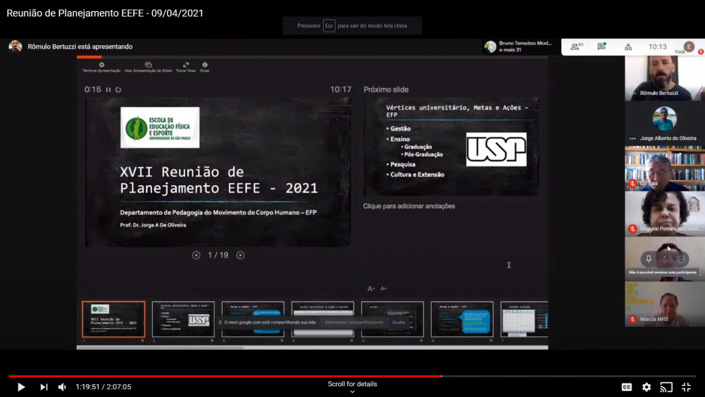Click the Jorge Alberto de Oliveira tile

coord(664,123)
